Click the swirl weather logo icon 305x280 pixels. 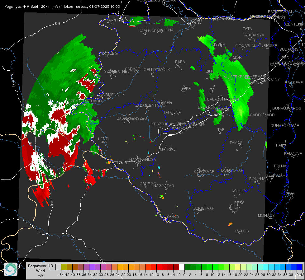11,269
